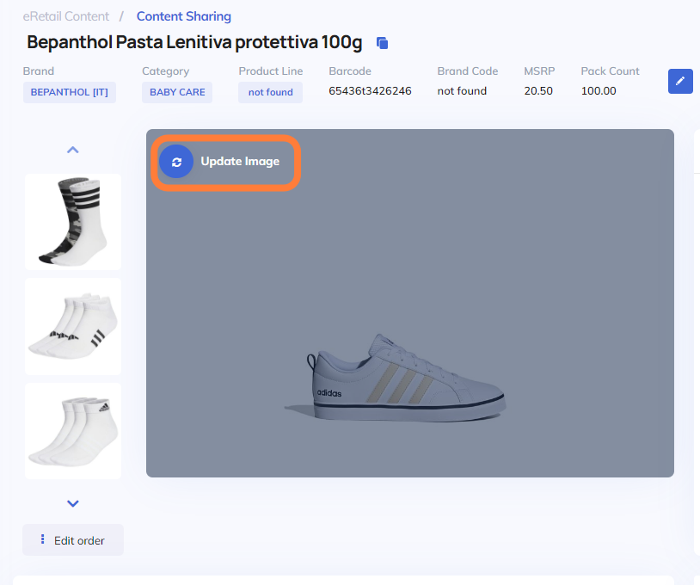
Task: Select the BABY CARE category tag
Action: [177, 92]
